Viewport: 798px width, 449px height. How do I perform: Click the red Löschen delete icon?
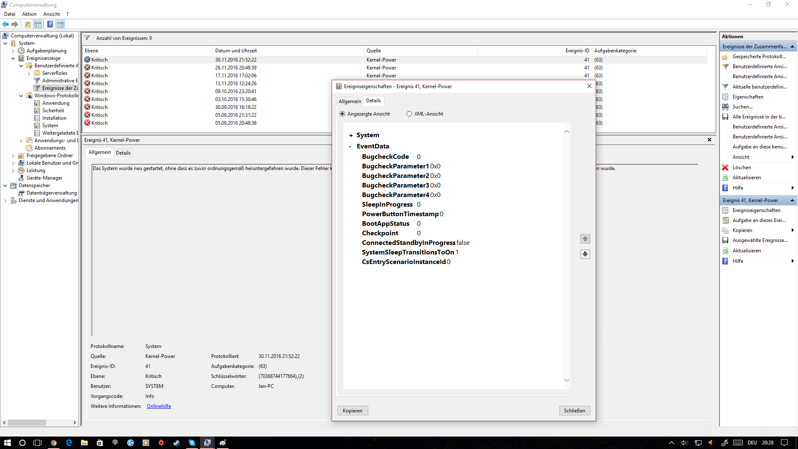pyautogui.click(x=725, y=168)
